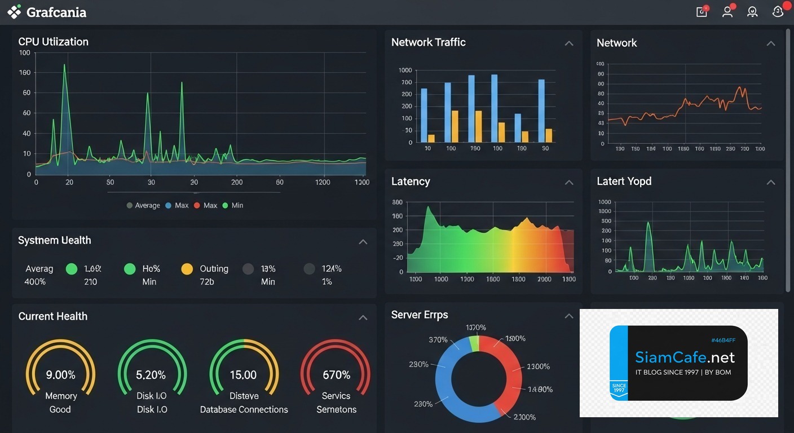The height and width of the screenshot is (433, 794).
Task: Collapse the Latert Yopd panel chevron
Action: [x=771, y=182]
